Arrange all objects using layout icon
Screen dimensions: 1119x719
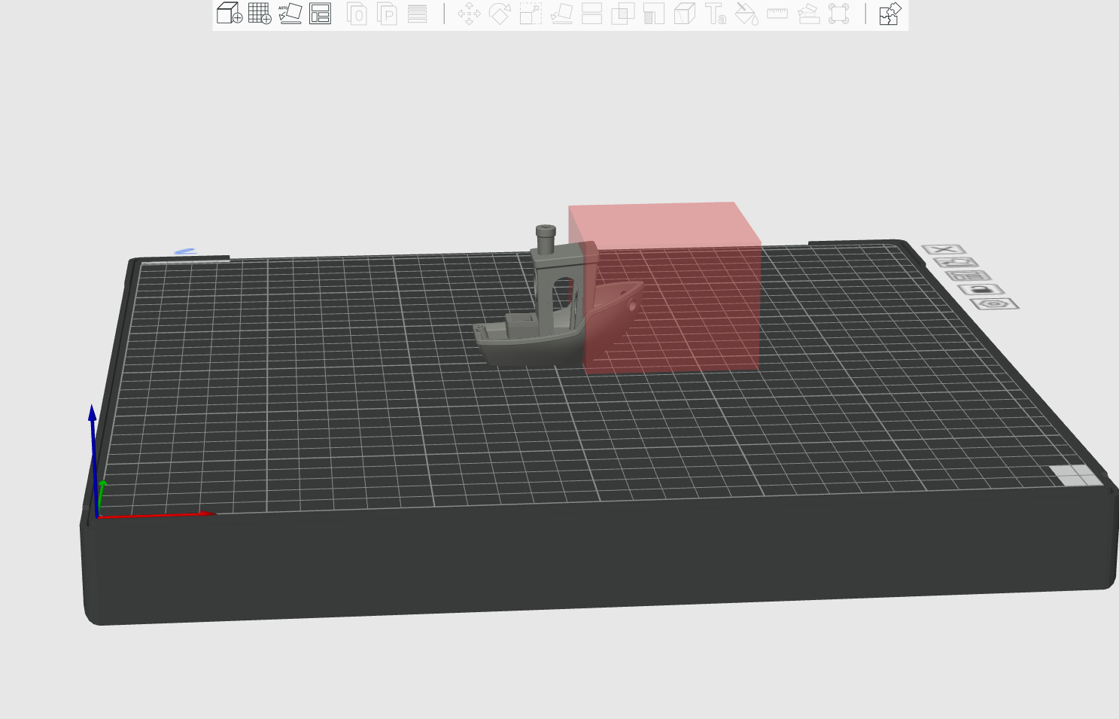(x=320, y=14)
